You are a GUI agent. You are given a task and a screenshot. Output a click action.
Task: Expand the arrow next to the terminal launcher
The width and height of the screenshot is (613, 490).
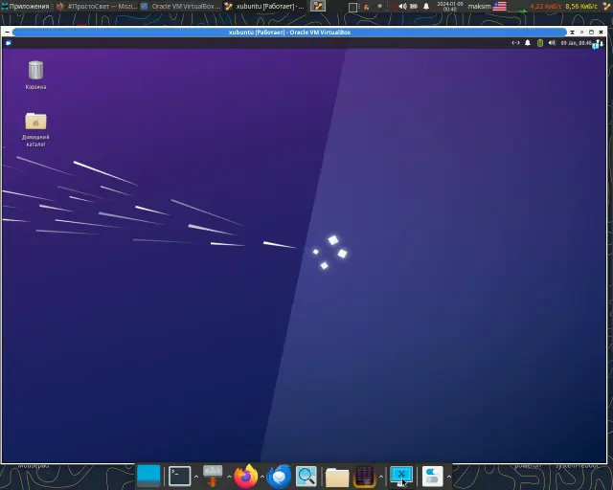coord(196,477)
